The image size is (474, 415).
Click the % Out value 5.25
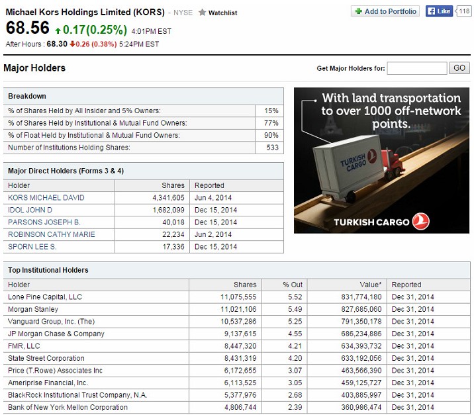pyautogui.click(x=295, y=322)
